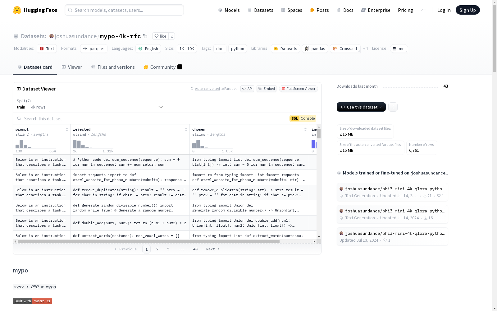
Task: Click the table's horizontal scrollbar
Action: coord(148,241)
